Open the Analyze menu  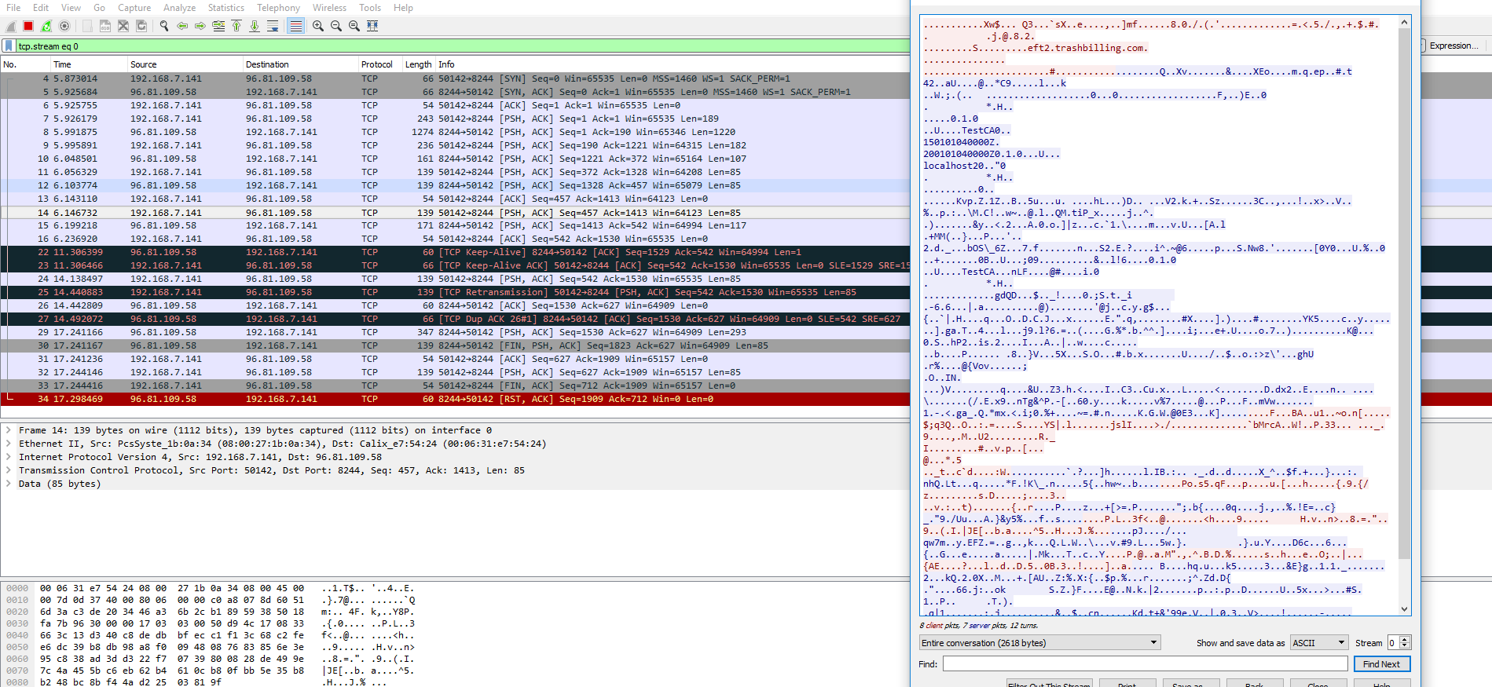click(180, 8)
